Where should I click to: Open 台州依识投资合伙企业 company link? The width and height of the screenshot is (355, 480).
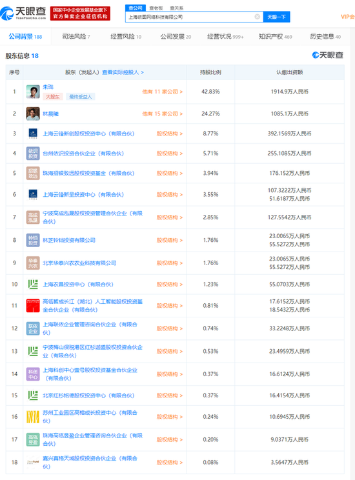point(83,154)
